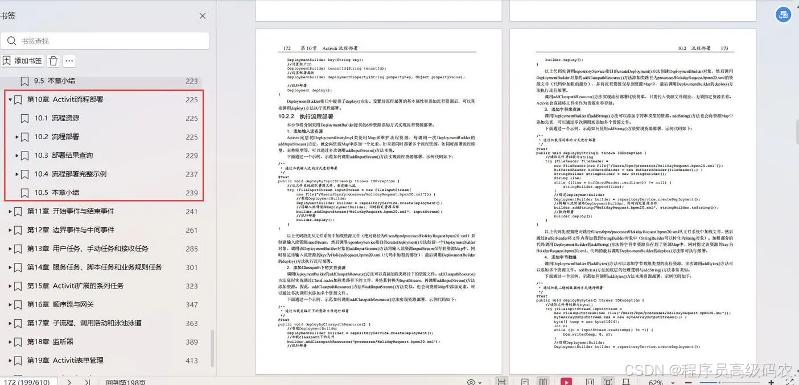The height and width of the screenshot is (385, 799).
Task: Zoom in with the plus button
Action: coord(772,383)
